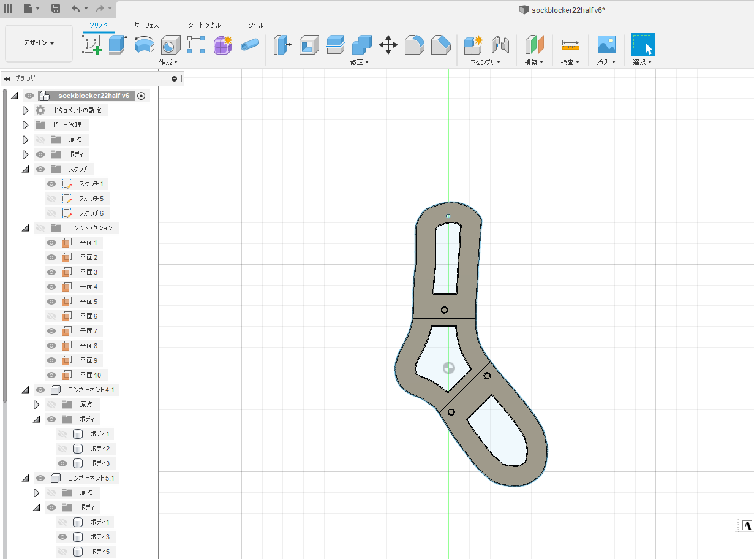Open the 修正 menu

point(359,62)
